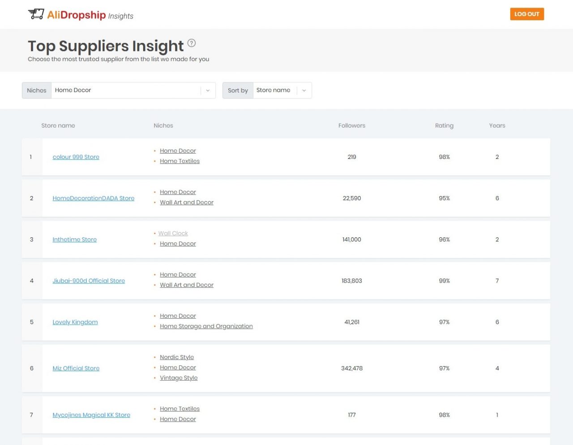Open the Sort by dropdown chevron
This screenshot has height=445, width=573.
304,90
